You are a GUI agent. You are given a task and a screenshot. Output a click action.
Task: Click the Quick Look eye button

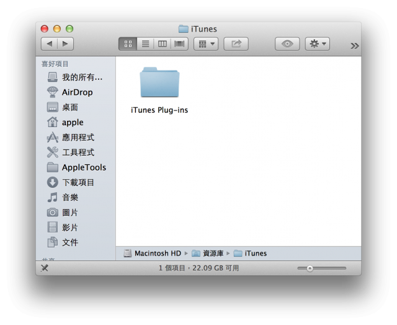pyautogui.click(x=287, y=44)
